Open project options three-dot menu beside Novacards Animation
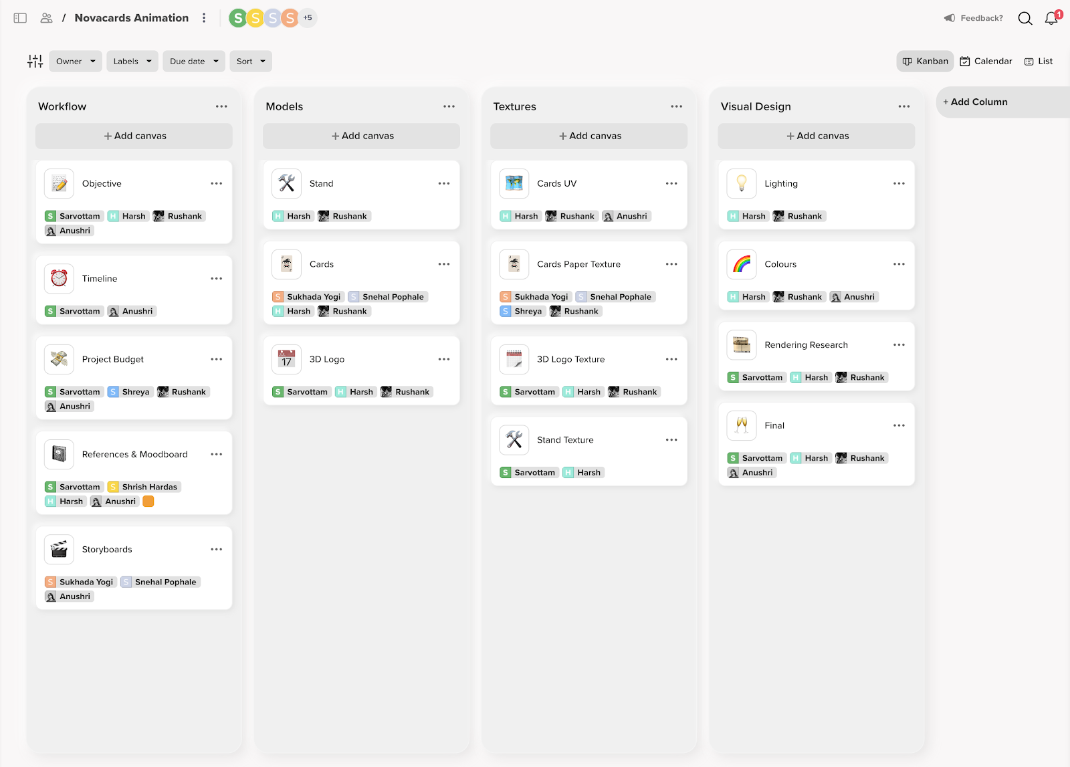Screen dimensions: 1070x767 coord(204,18)
